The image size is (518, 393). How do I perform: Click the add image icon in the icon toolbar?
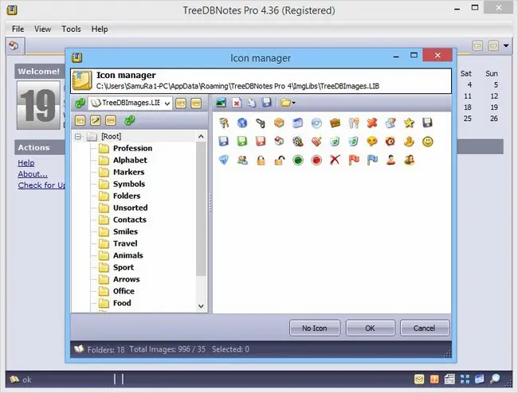click(x=221, y=103)
